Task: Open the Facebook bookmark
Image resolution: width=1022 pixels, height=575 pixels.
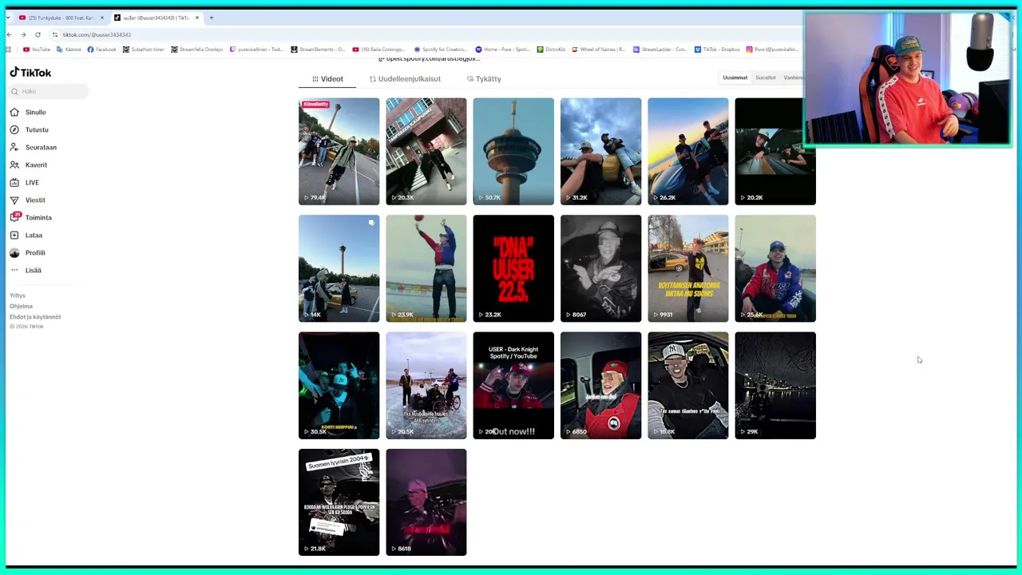Action: point(102,50)
